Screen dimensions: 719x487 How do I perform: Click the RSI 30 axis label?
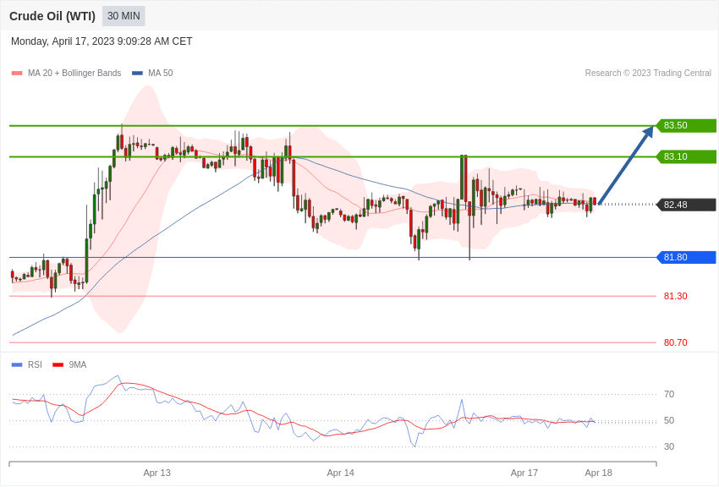[x=669, y=446]
